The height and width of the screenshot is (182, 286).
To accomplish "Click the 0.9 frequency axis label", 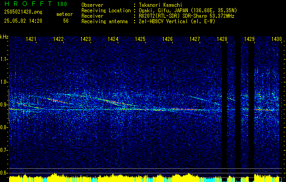I will click(4, 105).
